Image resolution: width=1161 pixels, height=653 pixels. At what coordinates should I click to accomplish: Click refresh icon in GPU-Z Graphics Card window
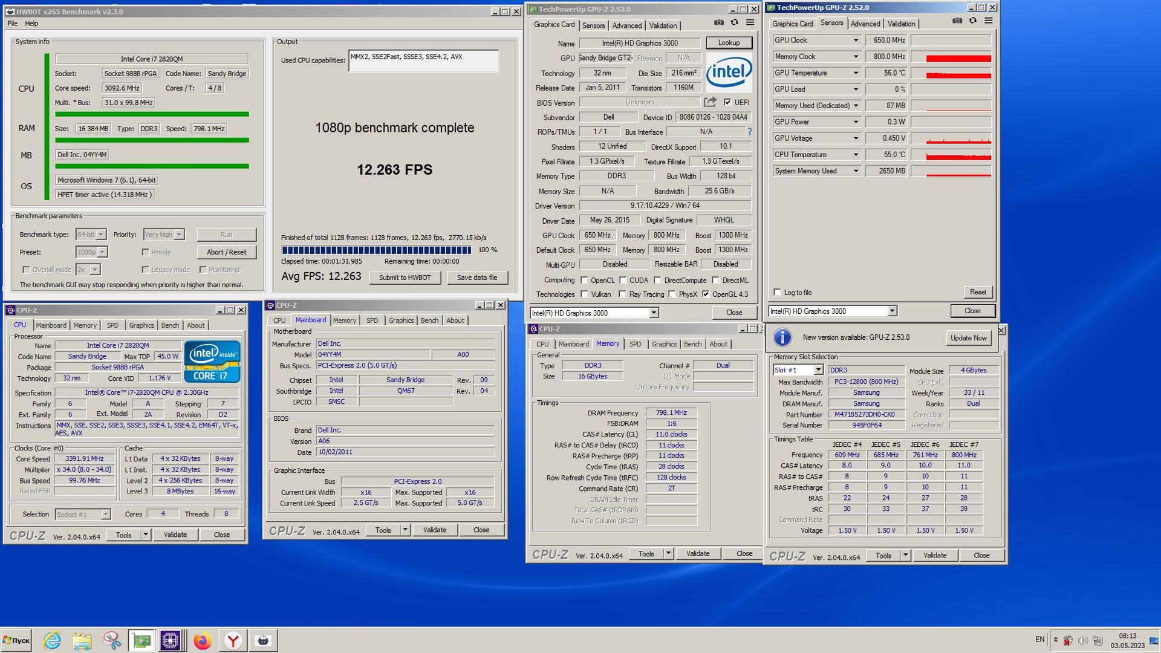pos(734,22)
